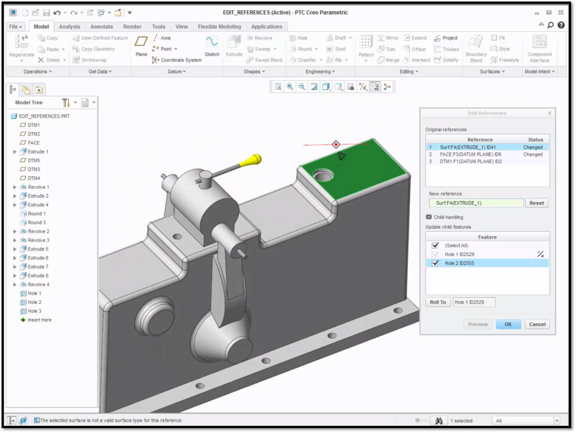Open the folder browser tab icon
576x433 pixels.
coord(26,90)
